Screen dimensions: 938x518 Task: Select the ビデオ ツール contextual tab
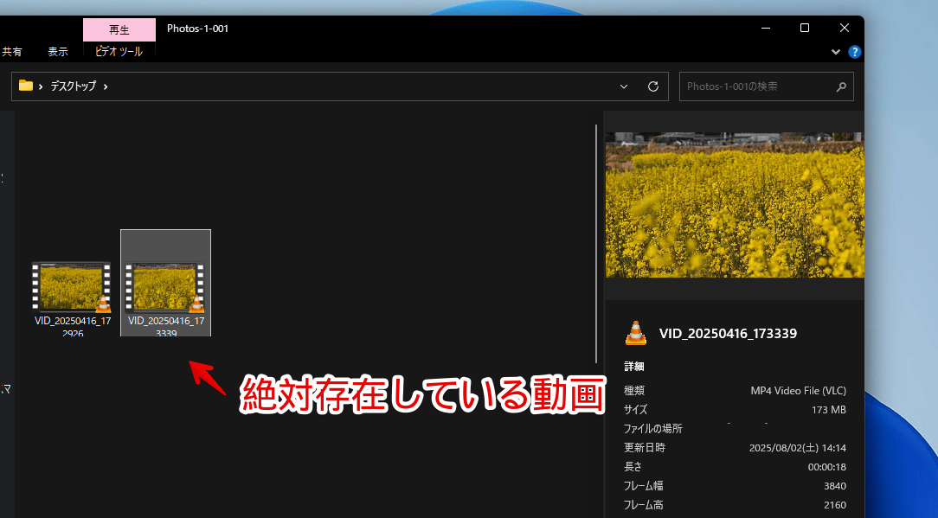tap(119, 52)
